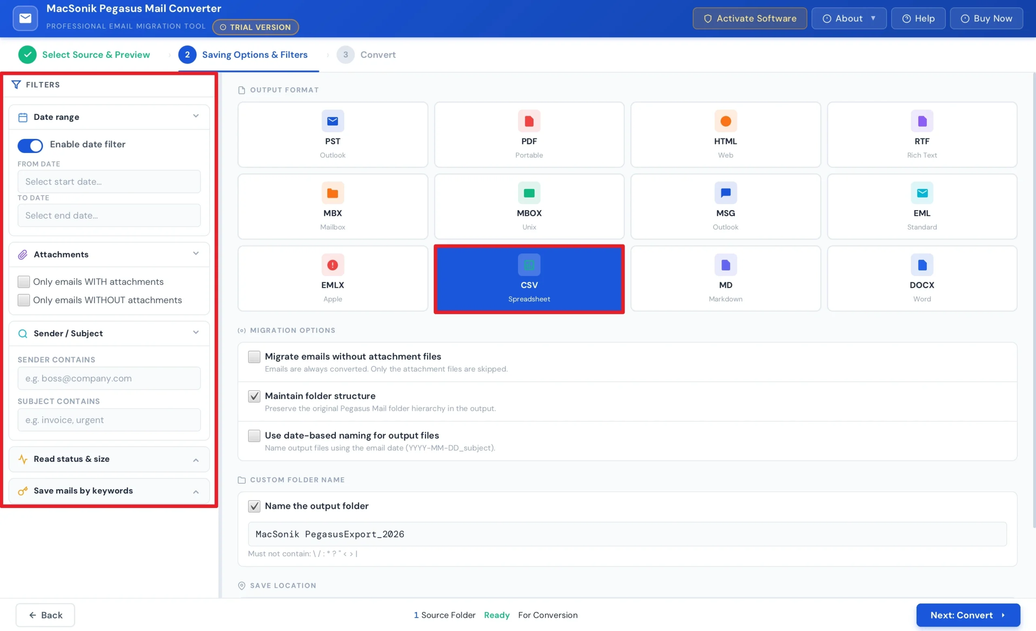The height and width of the screenshot is (631, 1036).
Task: Choose the MD Markdown format icon
Action: point(725,265)
